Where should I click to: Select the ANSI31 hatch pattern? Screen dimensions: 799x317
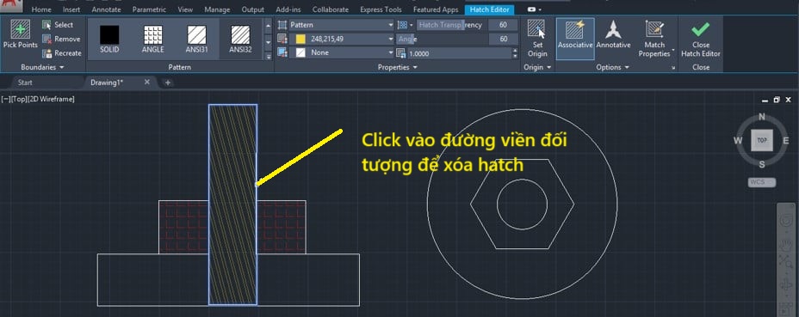[x=196, y=39]
